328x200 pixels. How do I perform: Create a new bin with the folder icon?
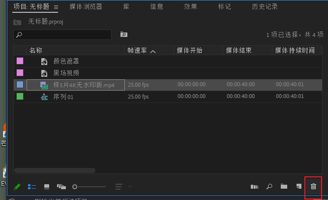[284, 187]
